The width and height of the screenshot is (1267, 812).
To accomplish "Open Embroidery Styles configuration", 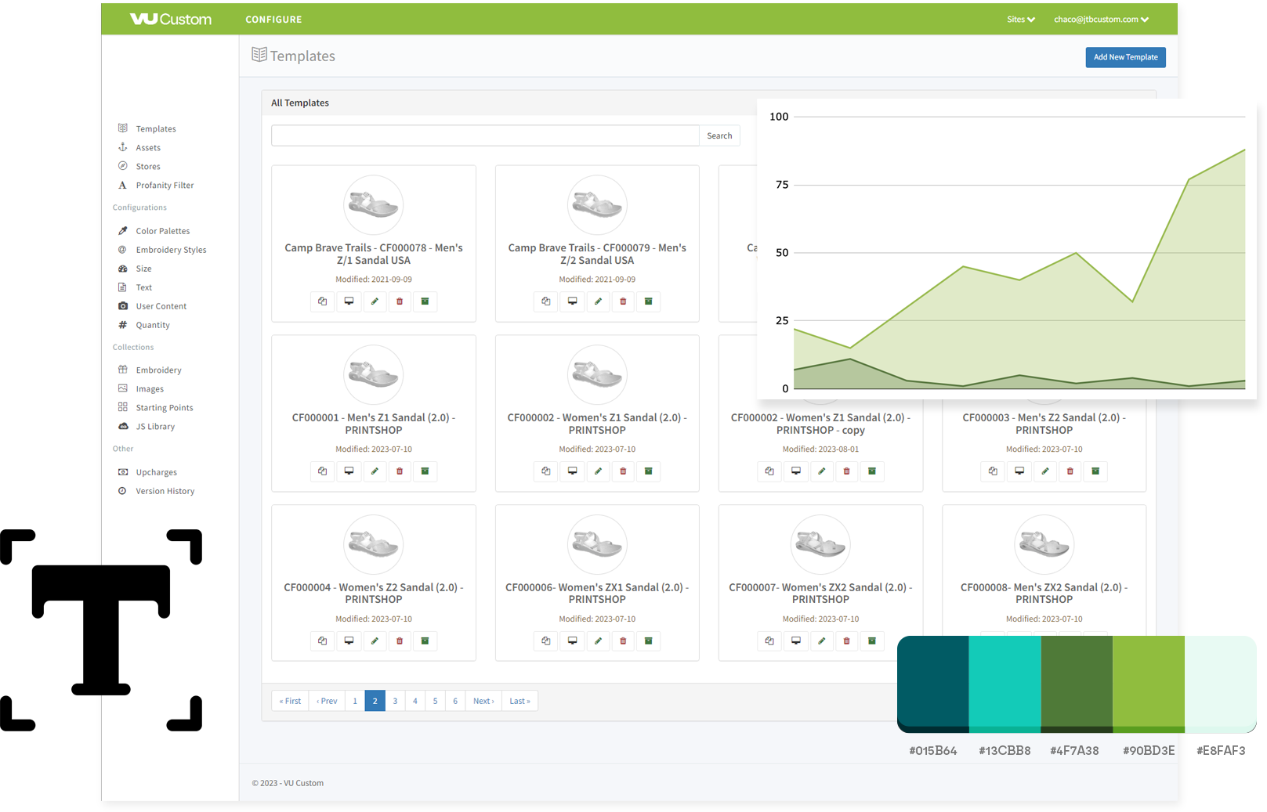I will [171, 250].
